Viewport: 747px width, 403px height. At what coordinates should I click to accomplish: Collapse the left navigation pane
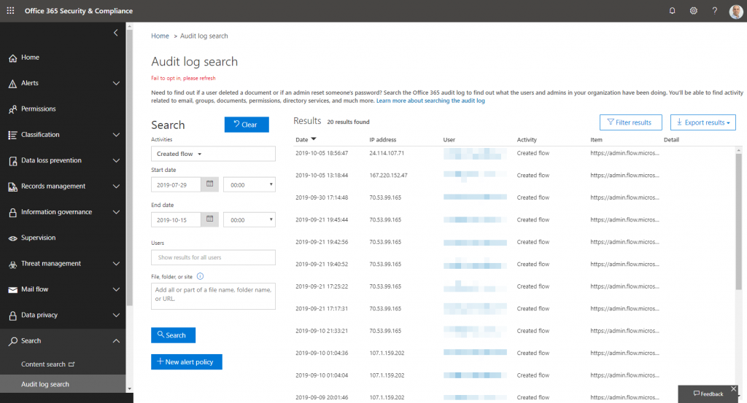115,33
